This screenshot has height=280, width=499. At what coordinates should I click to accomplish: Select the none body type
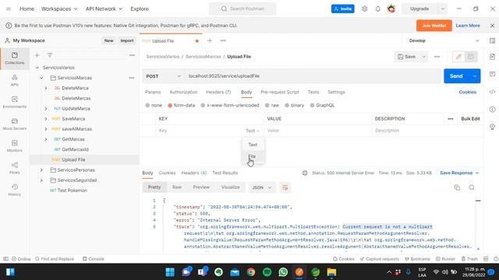(x=154, y=106)
